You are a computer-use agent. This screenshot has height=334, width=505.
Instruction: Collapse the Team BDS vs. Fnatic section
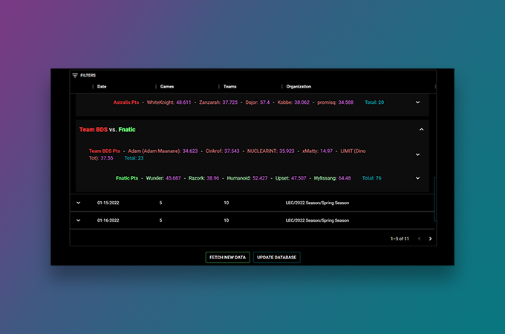click(x=422, y=129)
